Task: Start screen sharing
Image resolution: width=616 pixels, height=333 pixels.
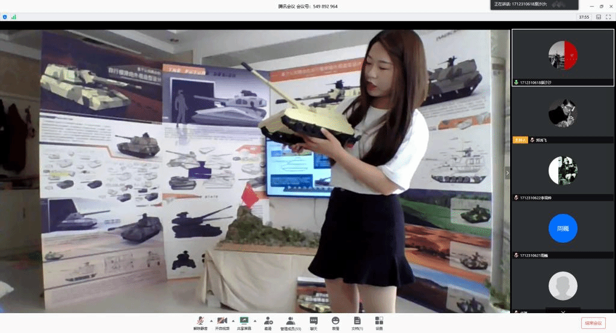Action: [244, 321]
